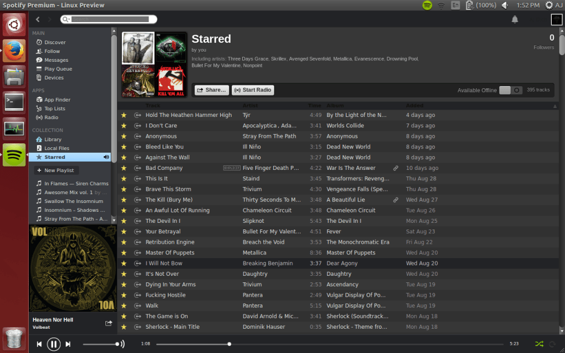This screenshot has height=353, width=565.
Task: Sort the list by Album column header
Action: pyautogui.click(x=335, y=105)
